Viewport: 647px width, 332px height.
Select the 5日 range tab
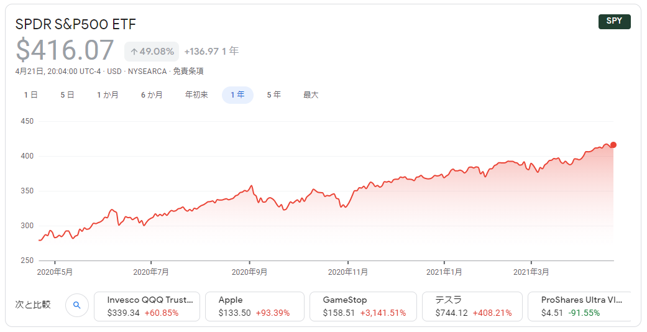[x=67, y=95]
